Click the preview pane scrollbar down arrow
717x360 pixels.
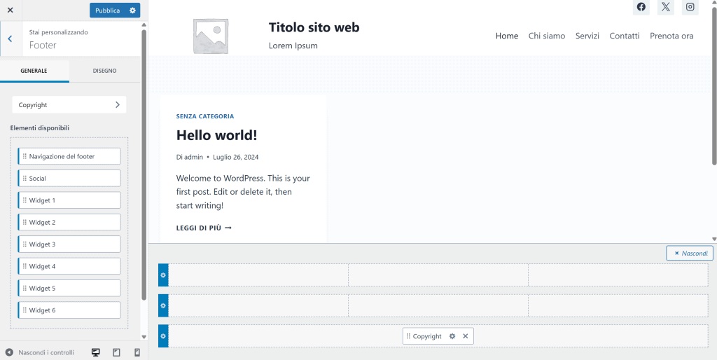(x=714, y=240)
